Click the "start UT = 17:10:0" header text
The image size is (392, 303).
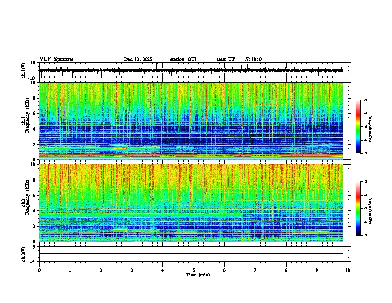point(239,59)
